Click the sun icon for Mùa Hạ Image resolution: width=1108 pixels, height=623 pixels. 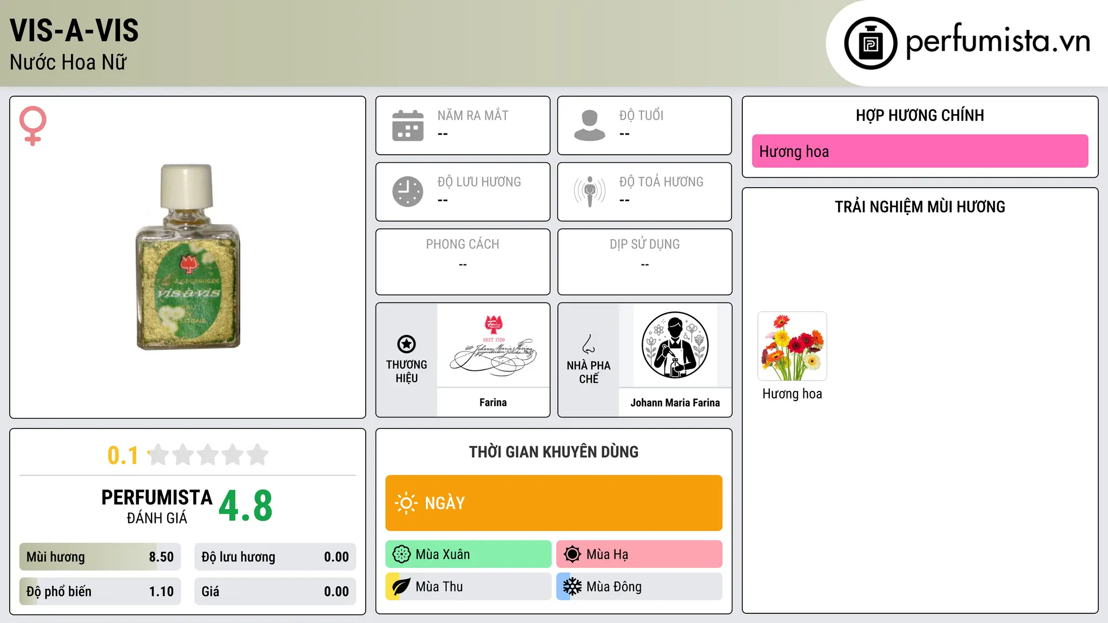point(572,554)
